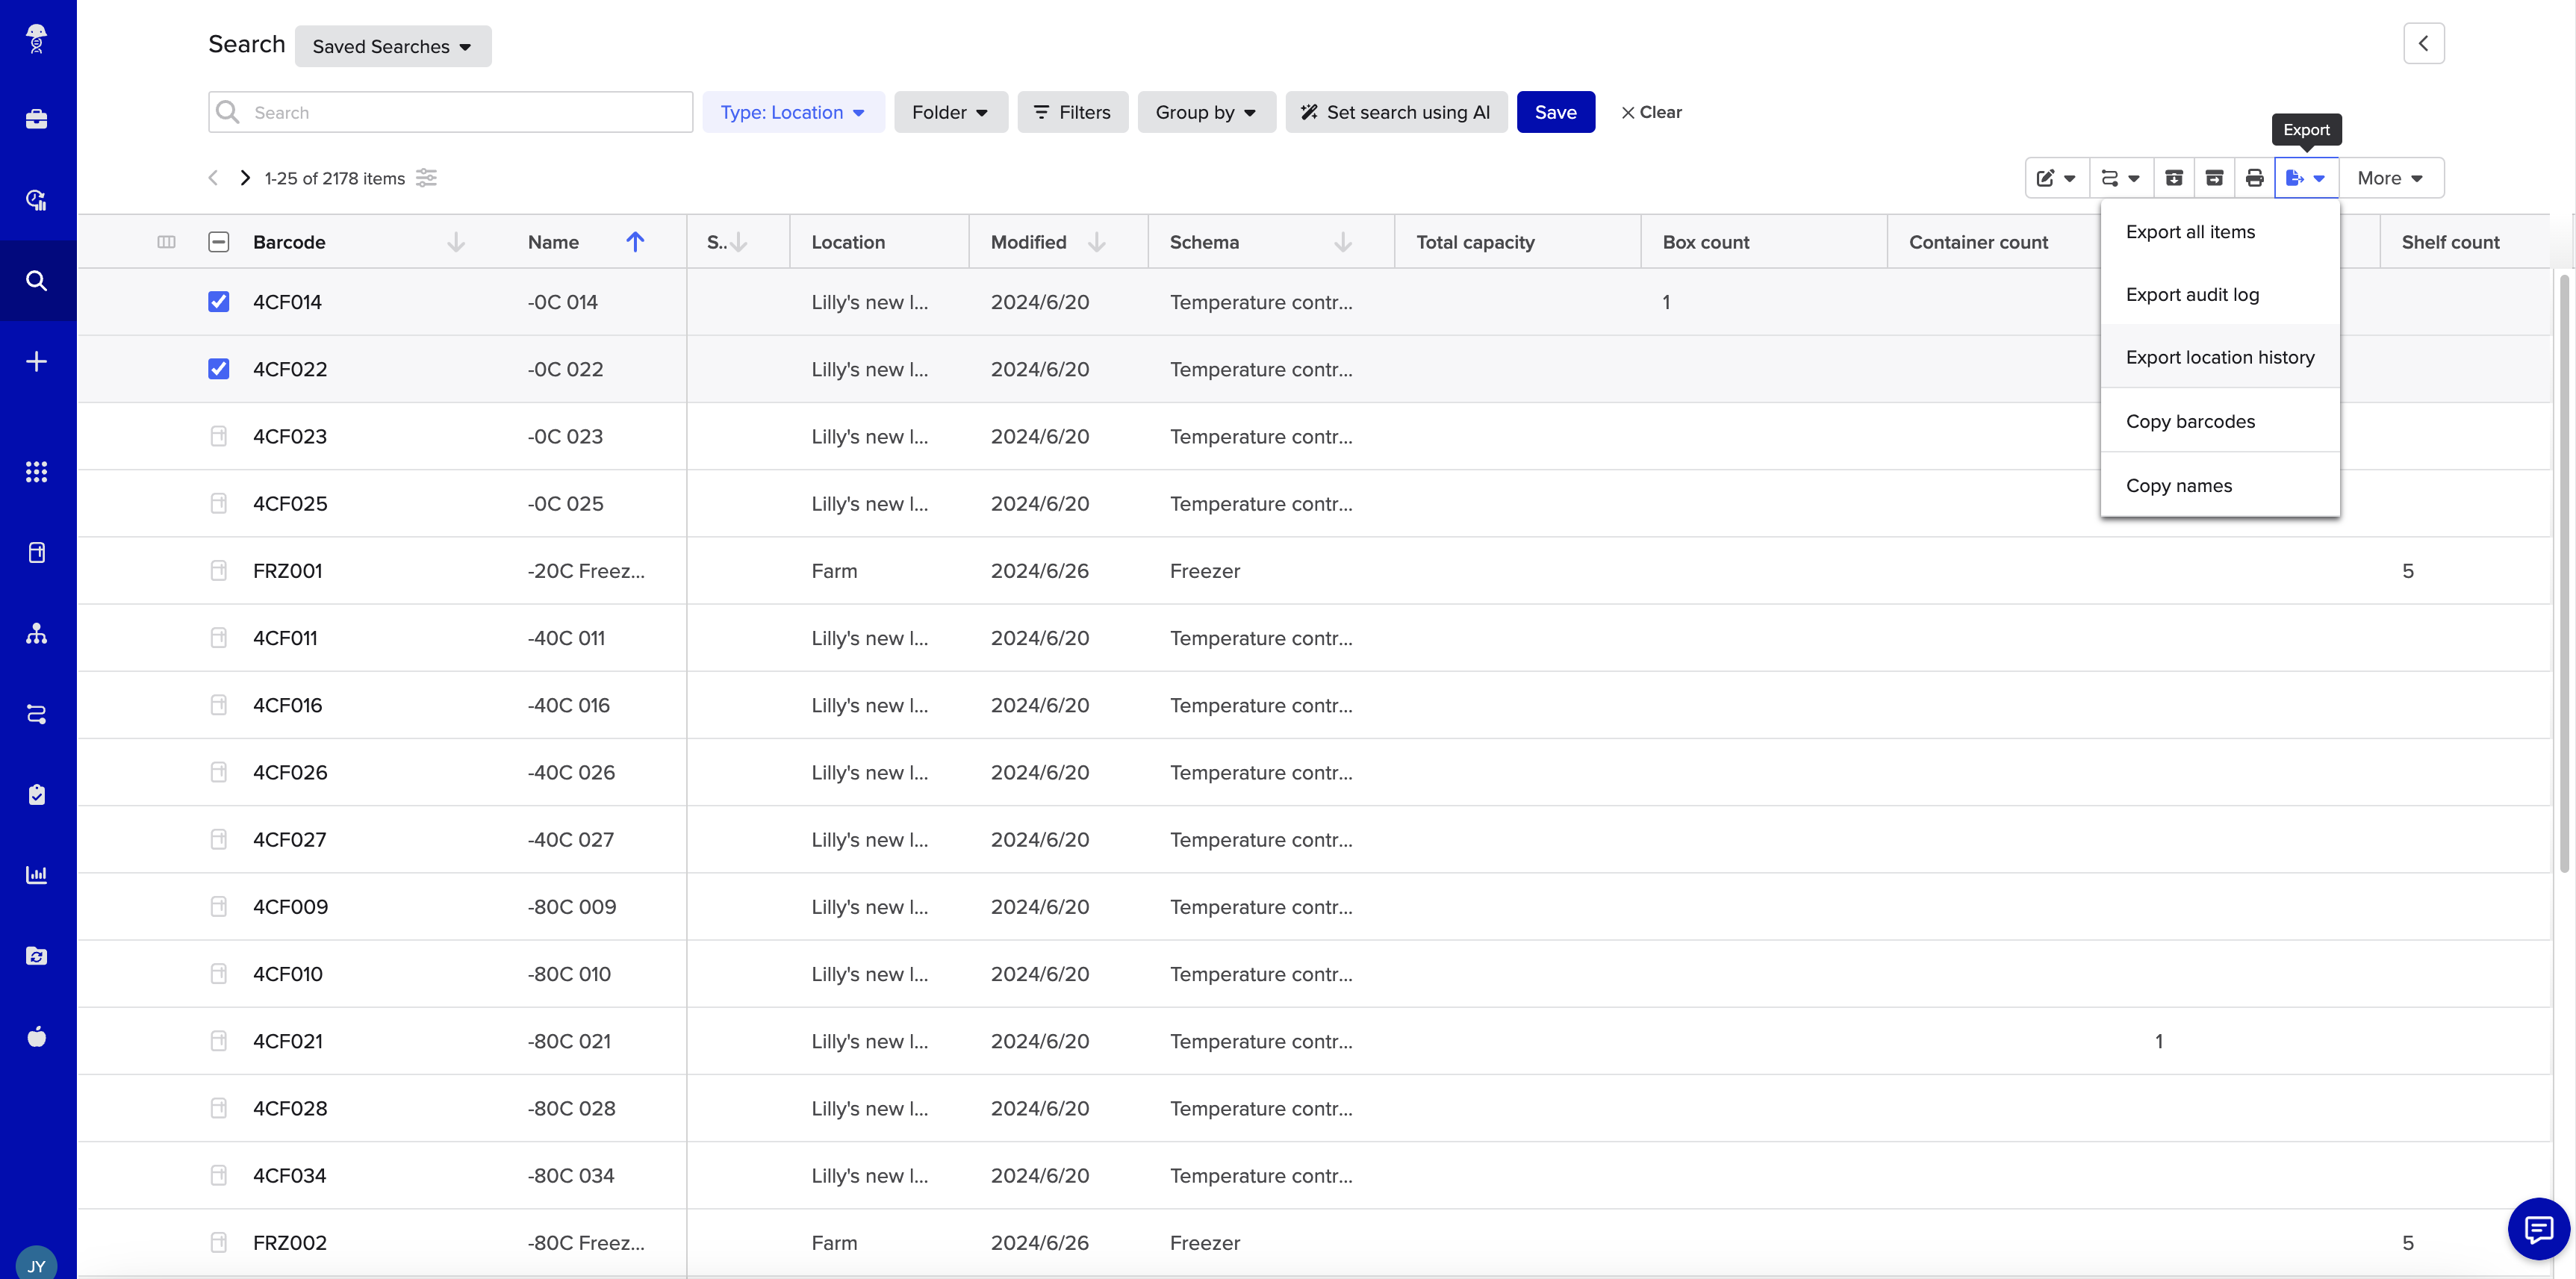Viewport: 2576px width, 1279px height.
Task: Open the folder sync icon in sidebar
Action: point(37,956)
